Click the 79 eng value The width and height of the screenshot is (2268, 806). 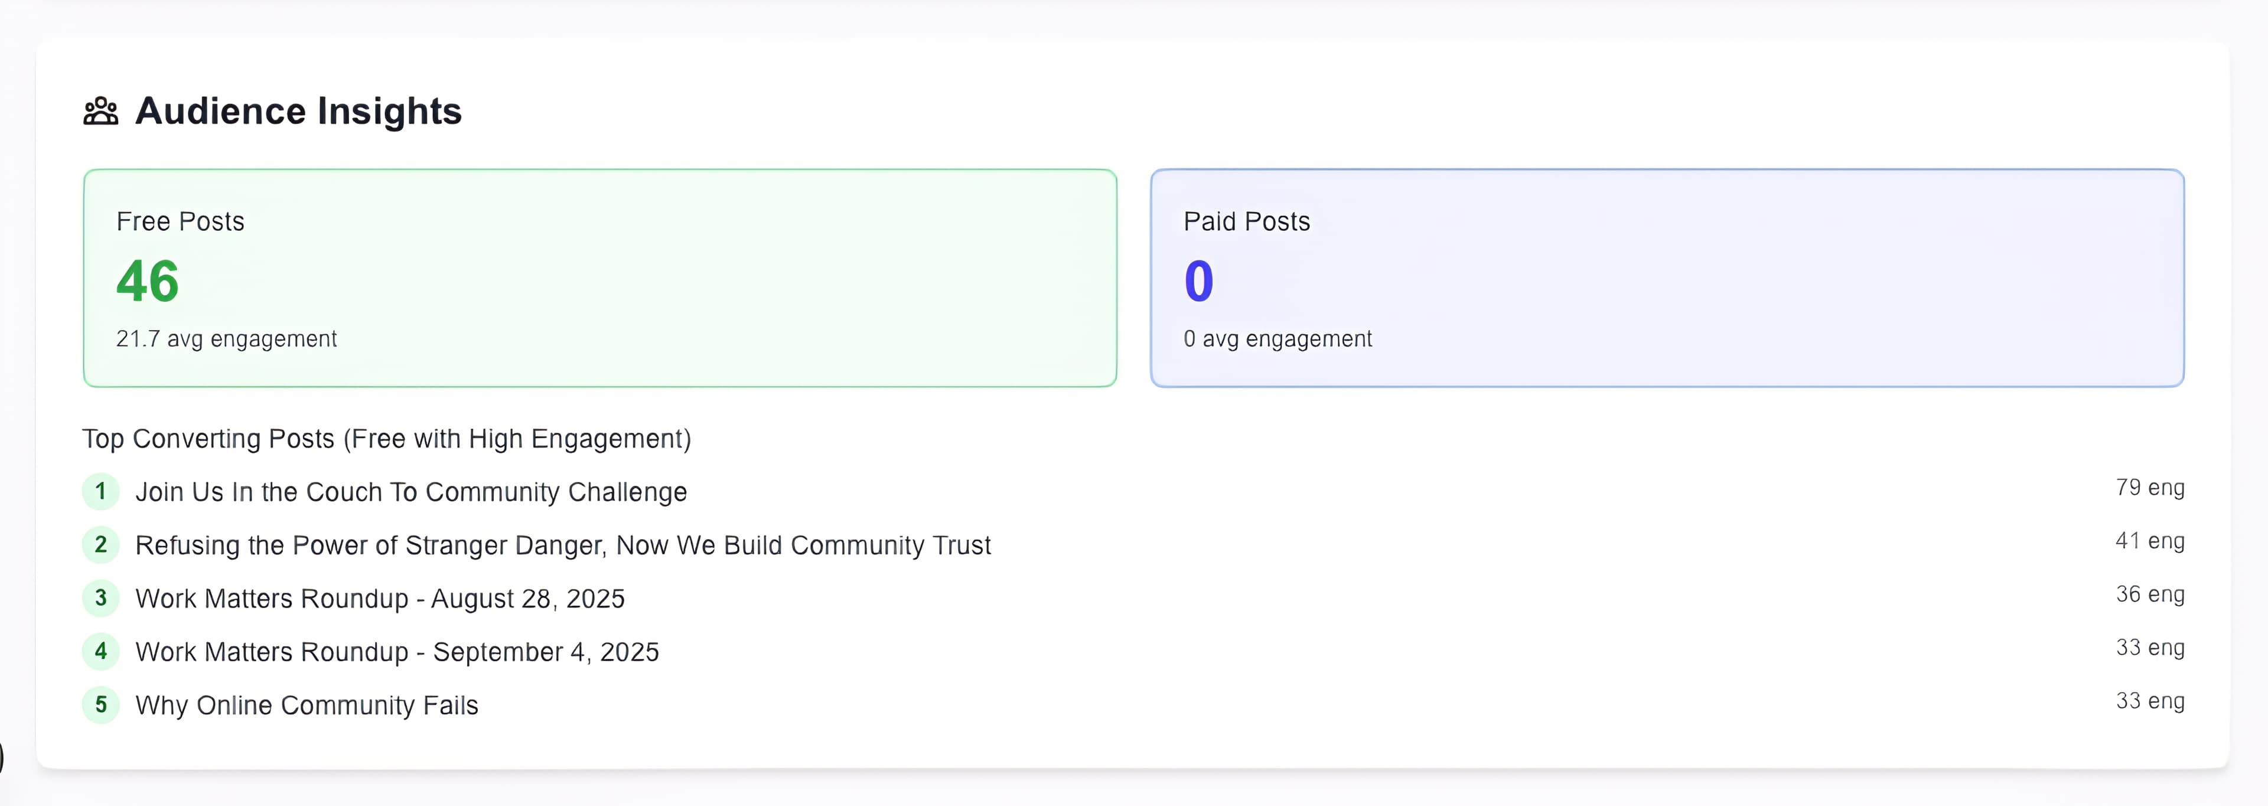(2149, 488)
